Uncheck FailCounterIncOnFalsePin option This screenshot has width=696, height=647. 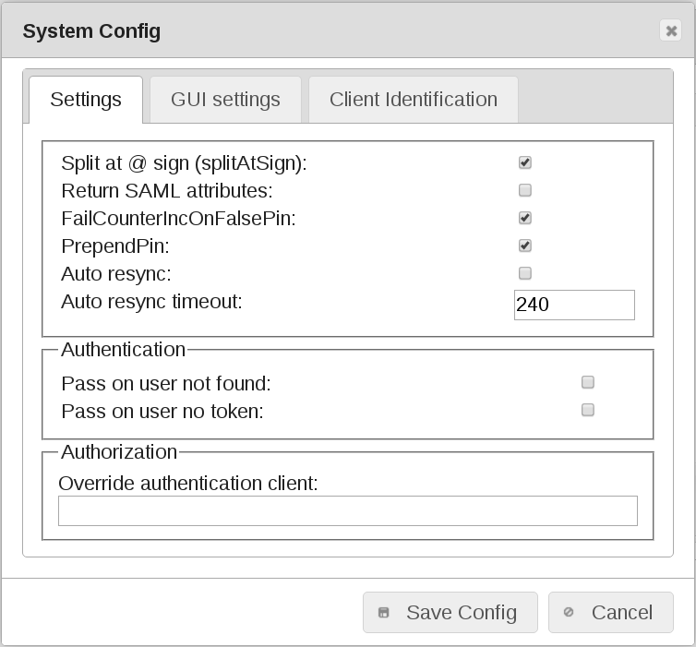[525, 218]
